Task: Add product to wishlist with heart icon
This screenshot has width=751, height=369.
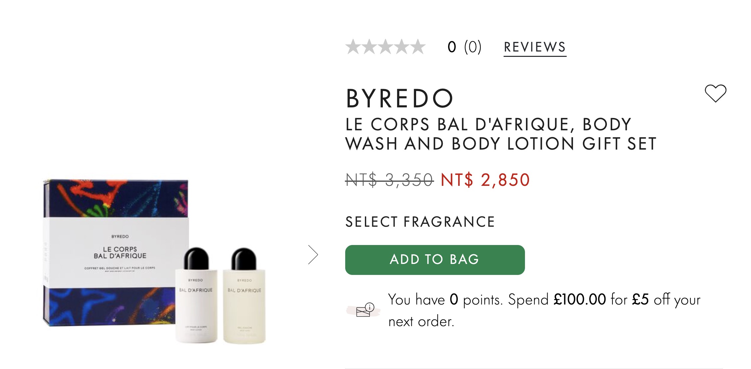Action: coord(715,93)
